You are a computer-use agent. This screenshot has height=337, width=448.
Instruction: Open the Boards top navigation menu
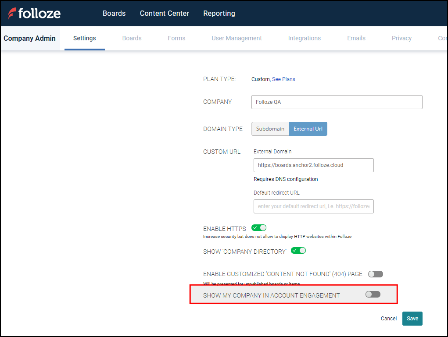tap(114, 13)
